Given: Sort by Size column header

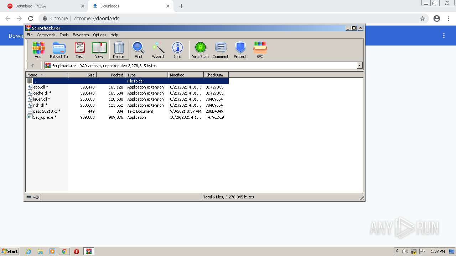Looking at the screenshot, I should (82, 75).
